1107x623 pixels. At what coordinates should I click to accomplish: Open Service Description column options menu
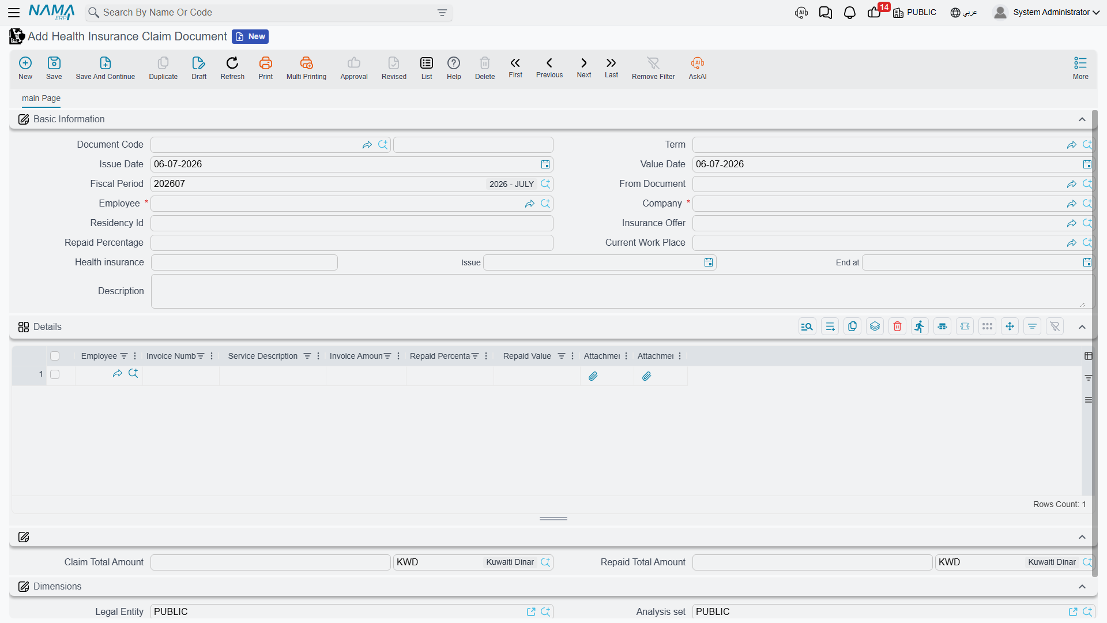click(x=318, y=356)
